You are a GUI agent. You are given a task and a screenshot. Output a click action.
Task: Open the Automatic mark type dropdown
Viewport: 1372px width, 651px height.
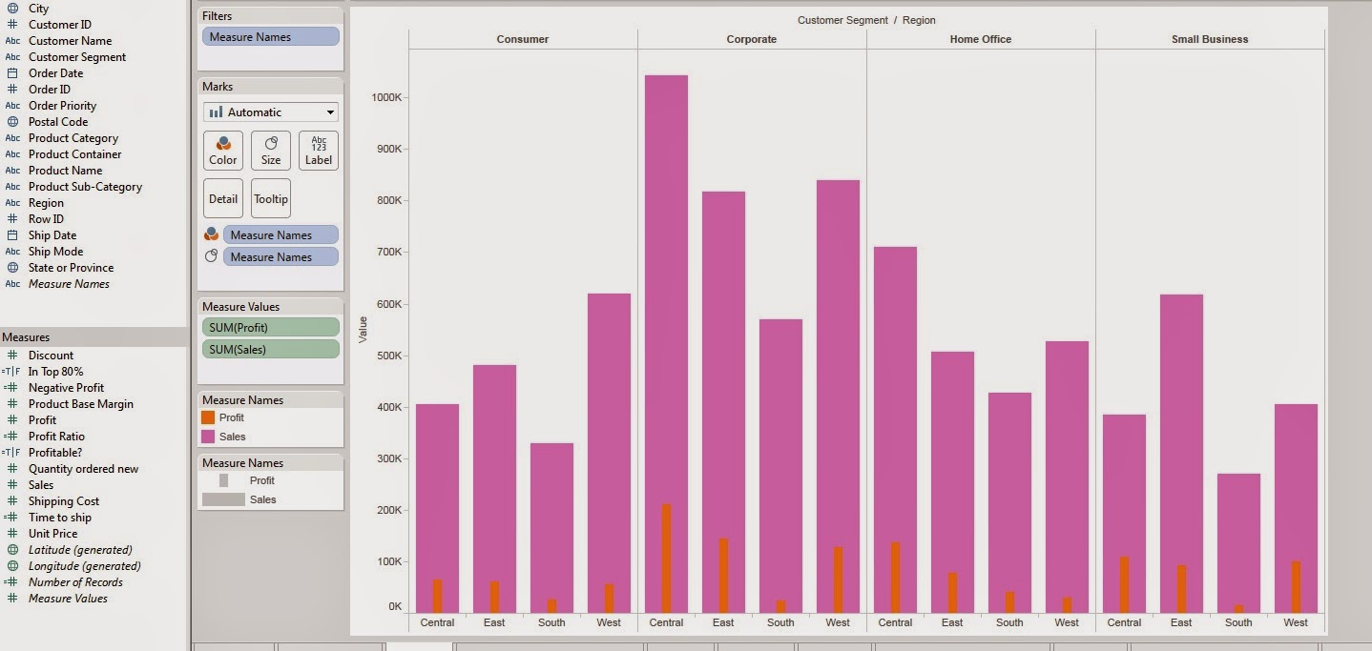[270, 112]
